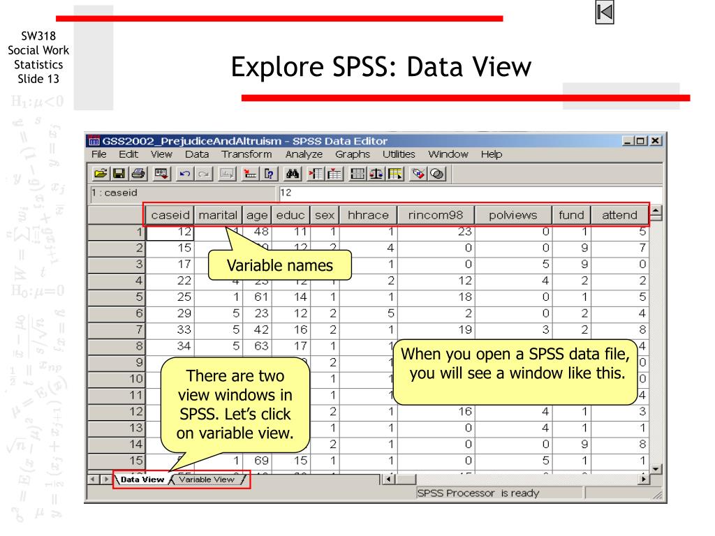
Task: Open the File menu
Action: (x=99, y=154)
